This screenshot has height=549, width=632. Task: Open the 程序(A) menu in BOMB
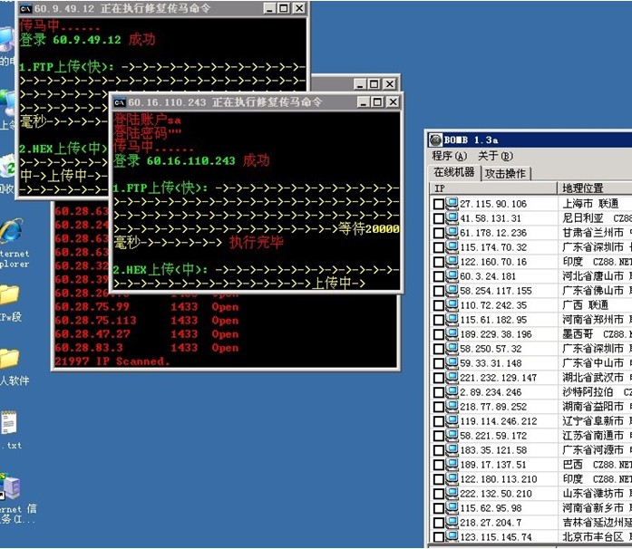click(449, 157)
